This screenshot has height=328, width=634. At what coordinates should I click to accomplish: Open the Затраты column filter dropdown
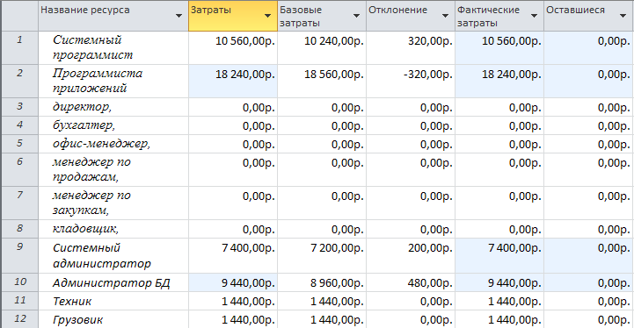[267, 16]
